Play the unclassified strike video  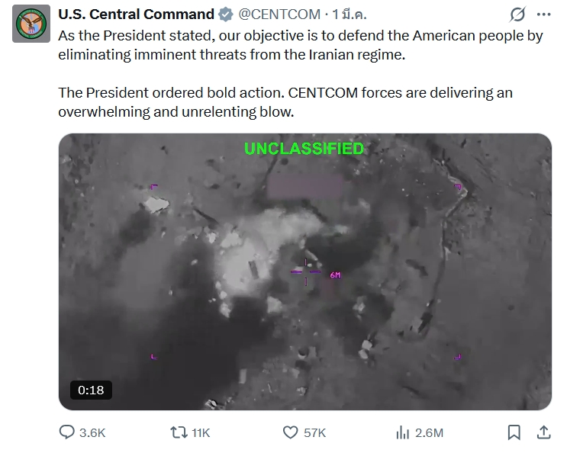304,271
